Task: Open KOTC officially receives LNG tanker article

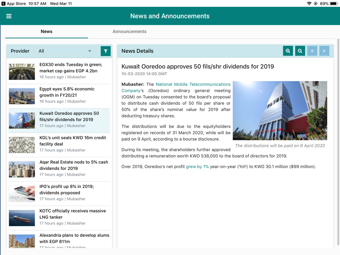Action: [59, 218]
